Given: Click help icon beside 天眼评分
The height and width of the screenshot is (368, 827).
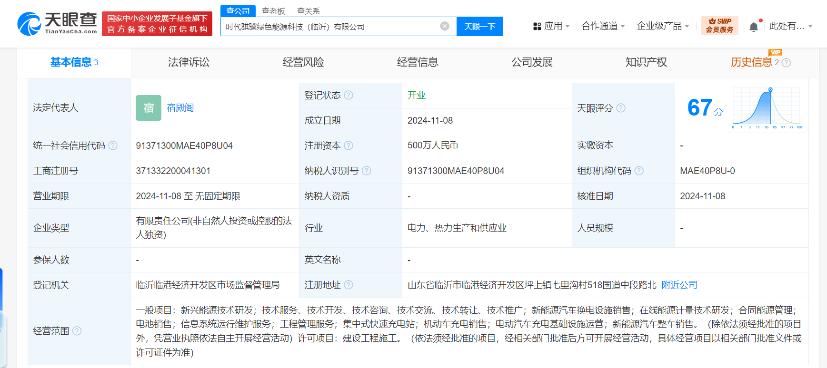Looking at the screenshot, I should (621, 108).
